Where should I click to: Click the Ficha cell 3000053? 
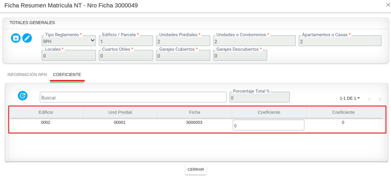coord(194,122)
